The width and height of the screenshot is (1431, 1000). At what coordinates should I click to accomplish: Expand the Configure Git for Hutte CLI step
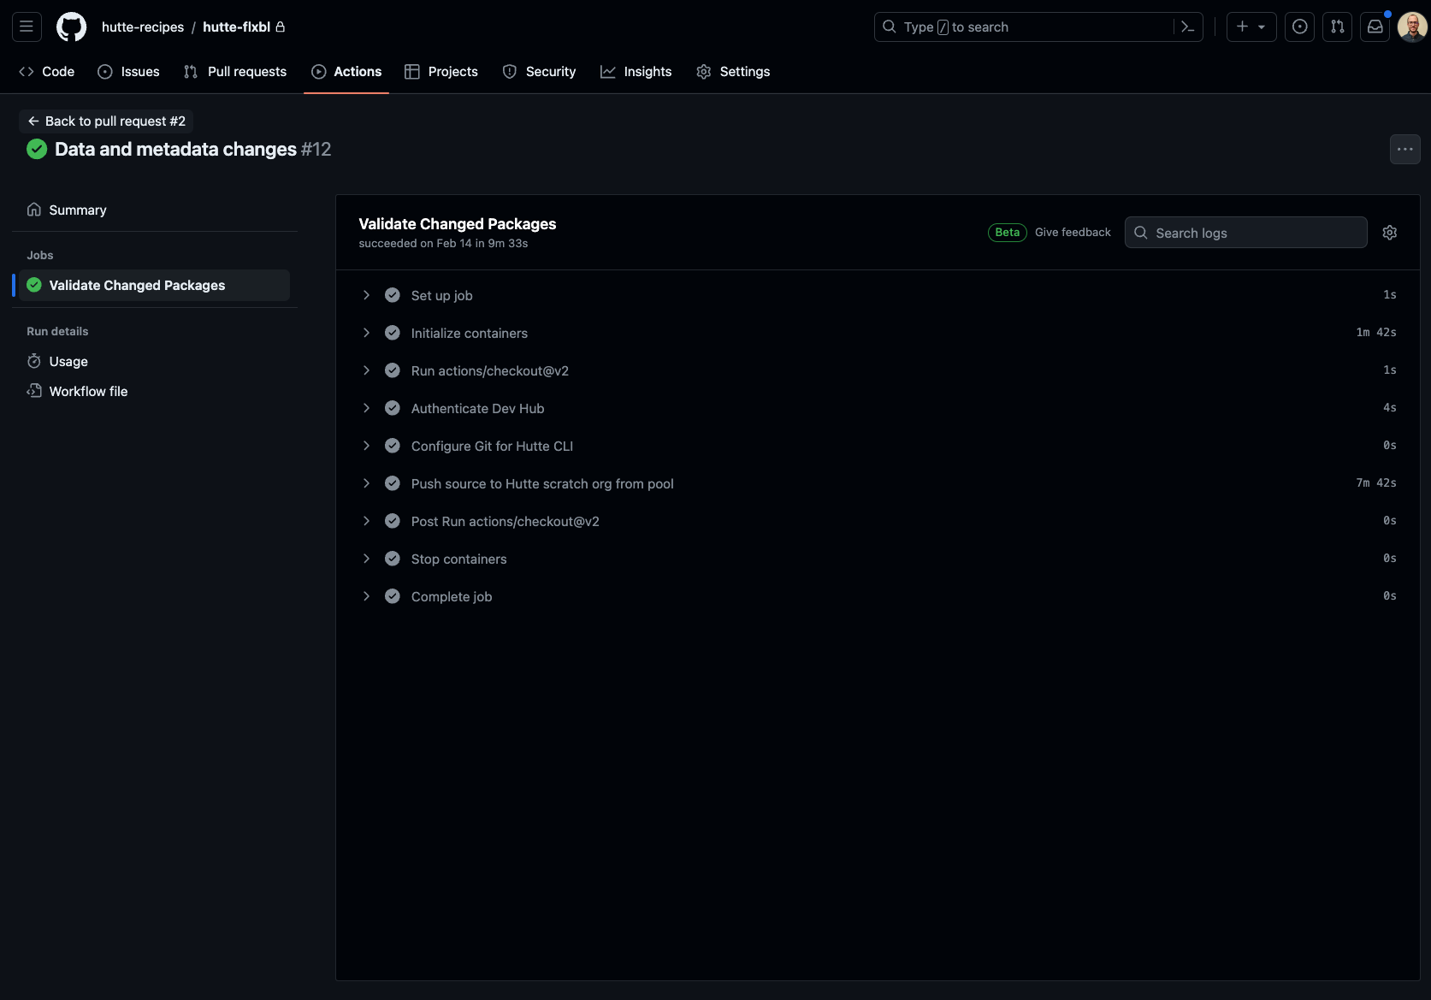click(x=366, y=446)
